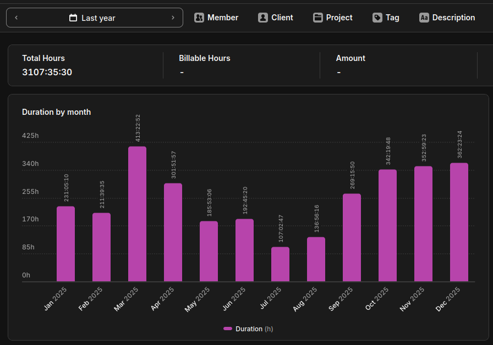Select the Mar 2025 bar

(x=137, y=214)
